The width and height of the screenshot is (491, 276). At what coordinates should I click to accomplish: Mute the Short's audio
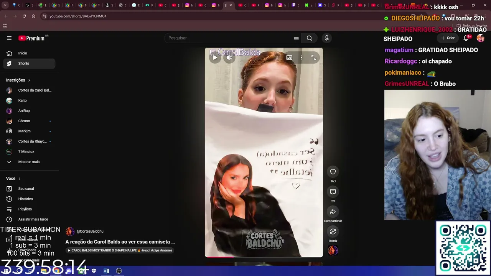coord(229,58)
